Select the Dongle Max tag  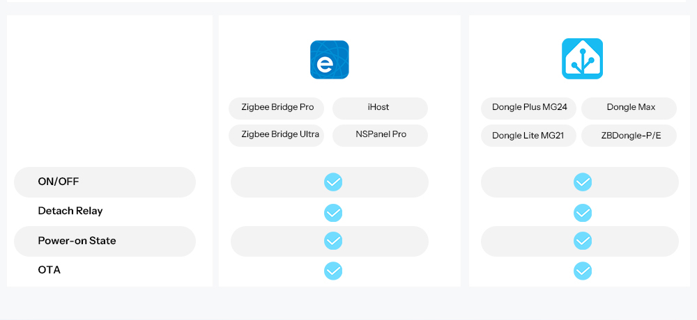pyautogui.click(x=629, y=108)
